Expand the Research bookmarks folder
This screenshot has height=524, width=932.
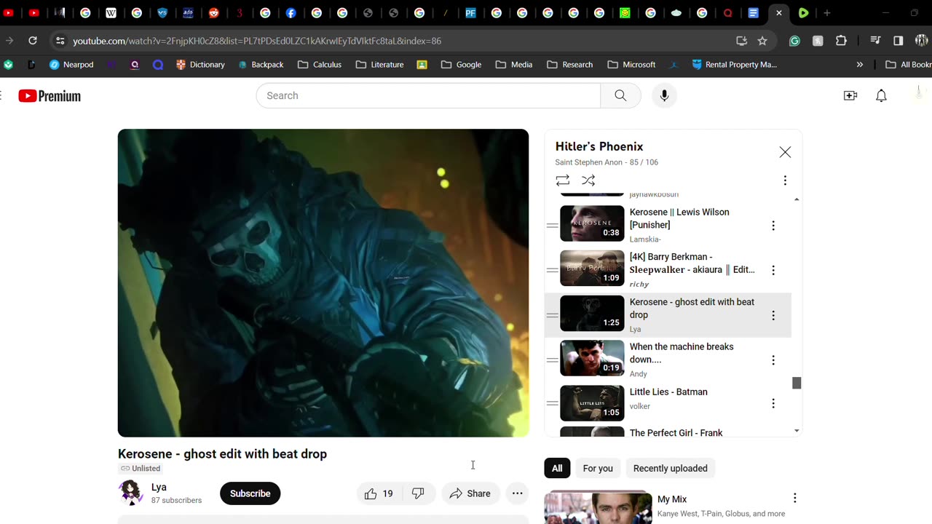pos(570,65)
